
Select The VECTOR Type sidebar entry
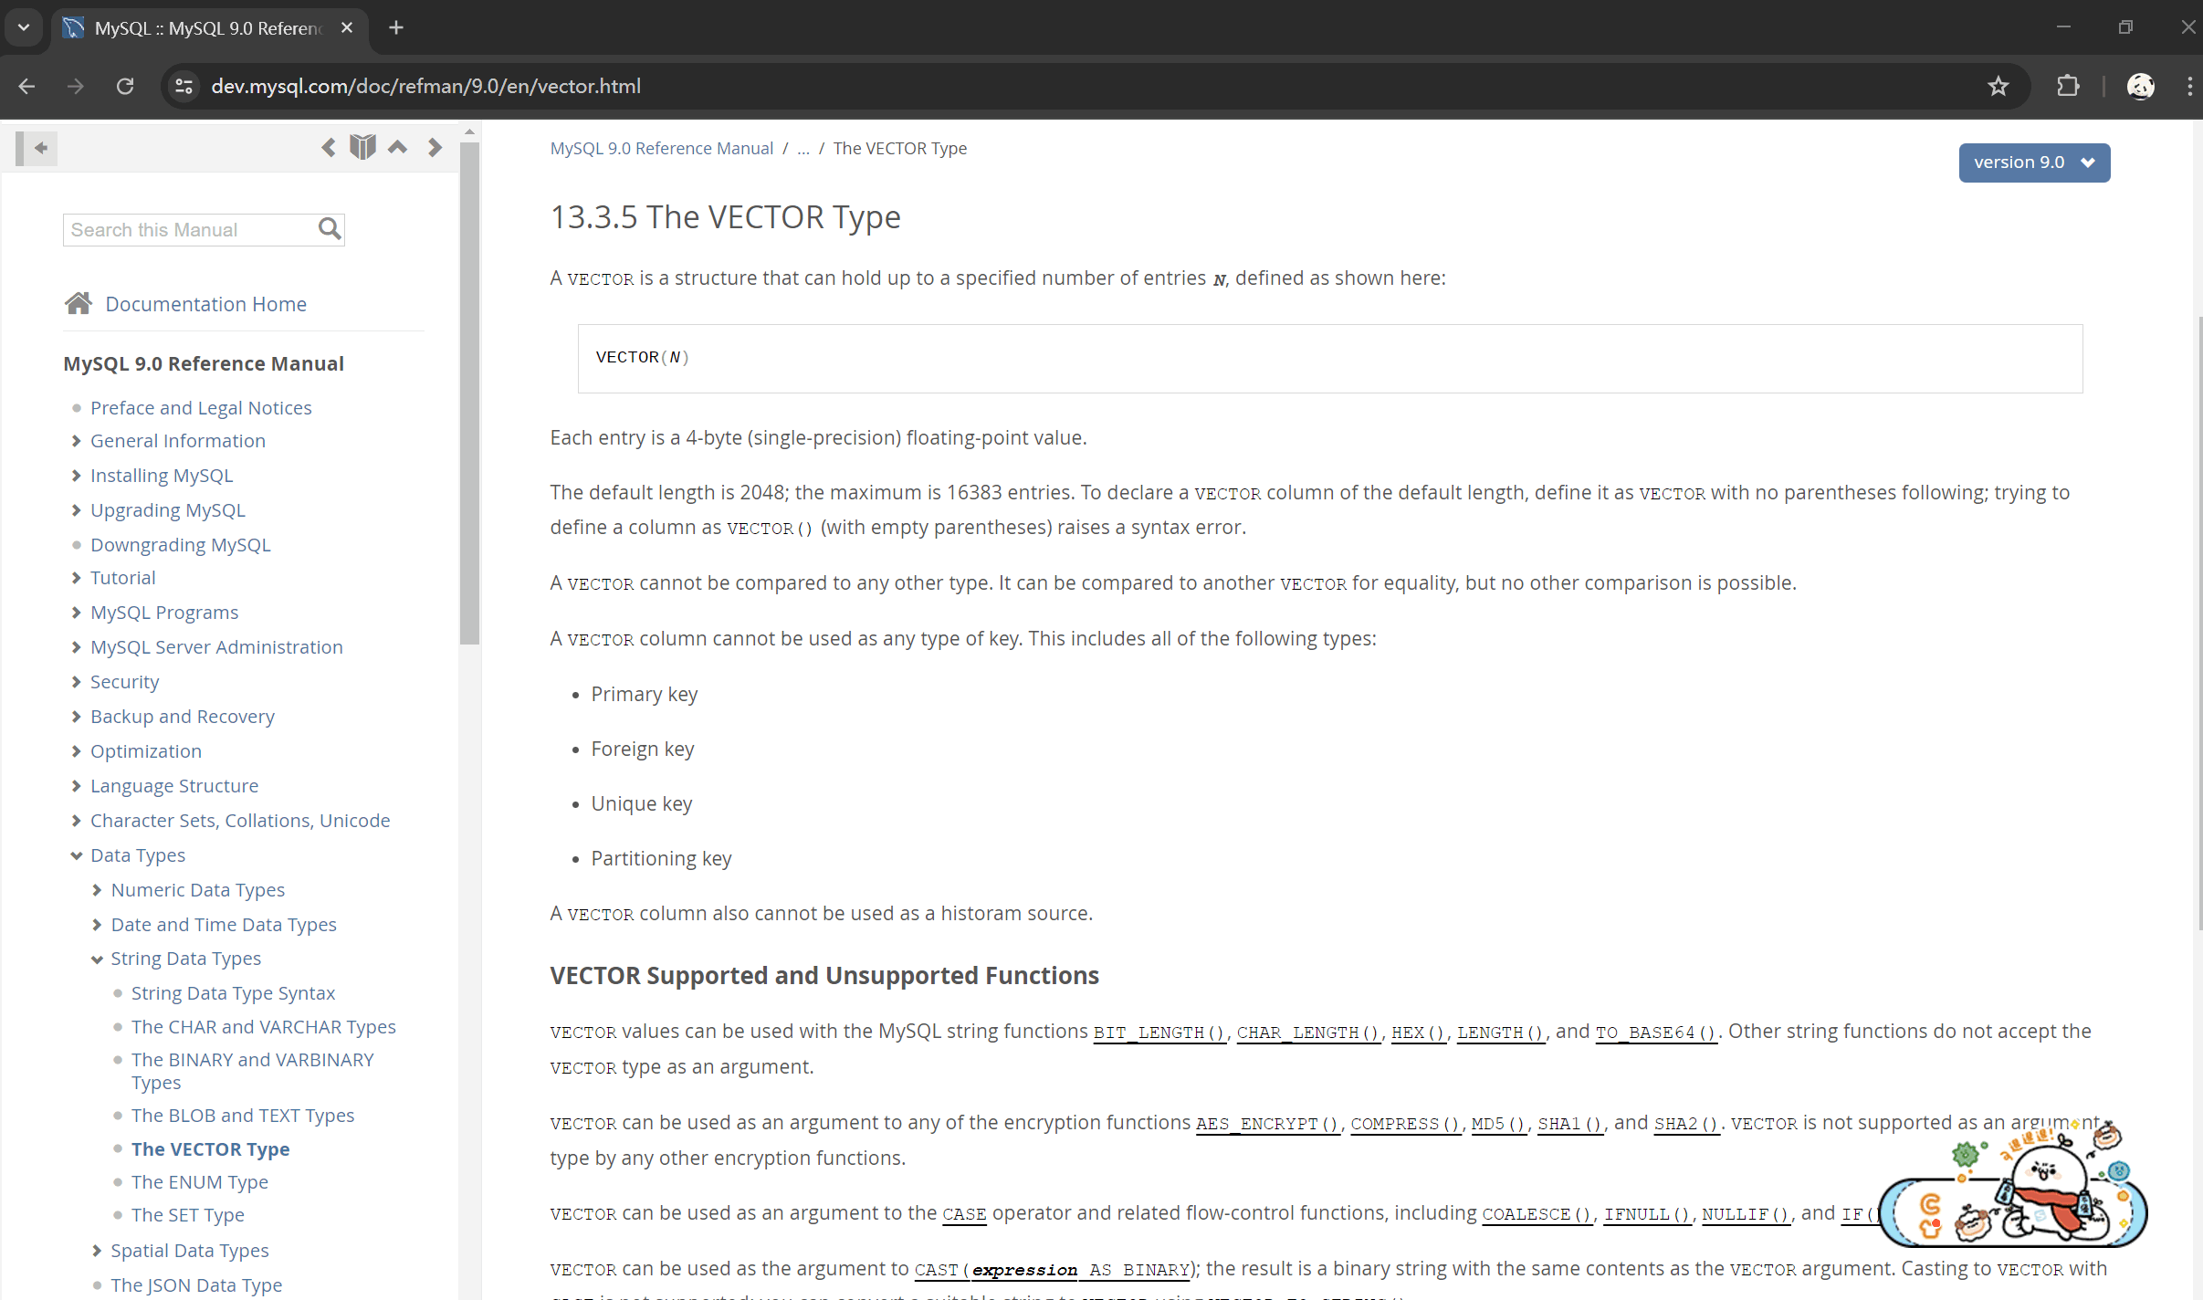(x=210, y=1149)
